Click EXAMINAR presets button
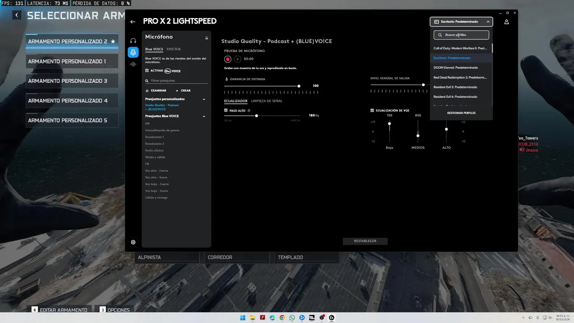 click(x=156, y=91)
